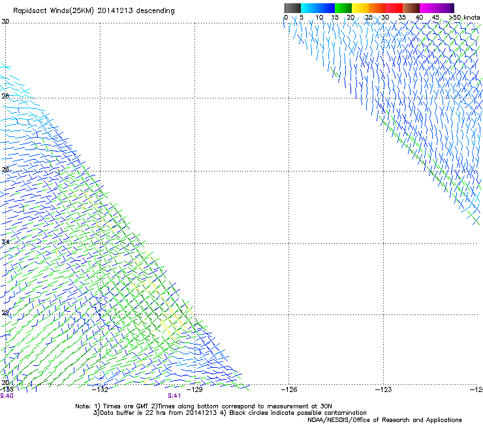Click the gray 0-5 knots color segment
Image resolution: width=483 pixels, height=424 pixels.
(x=292, y=8)
